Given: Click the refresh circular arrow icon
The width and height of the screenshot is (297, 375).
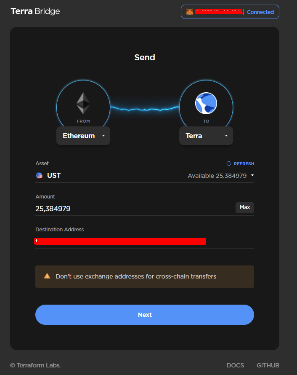Looking at the screenshot, I should [x=229, y=163].
